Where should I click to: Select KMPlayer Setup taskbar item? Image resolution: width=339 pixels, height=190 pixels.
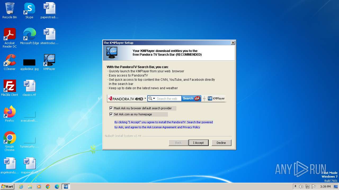[66, 187]
